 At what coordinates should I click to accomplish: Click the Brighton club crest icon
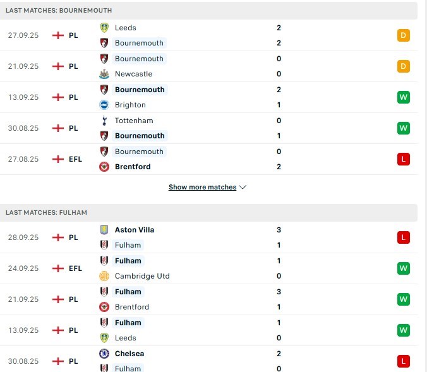104,105
